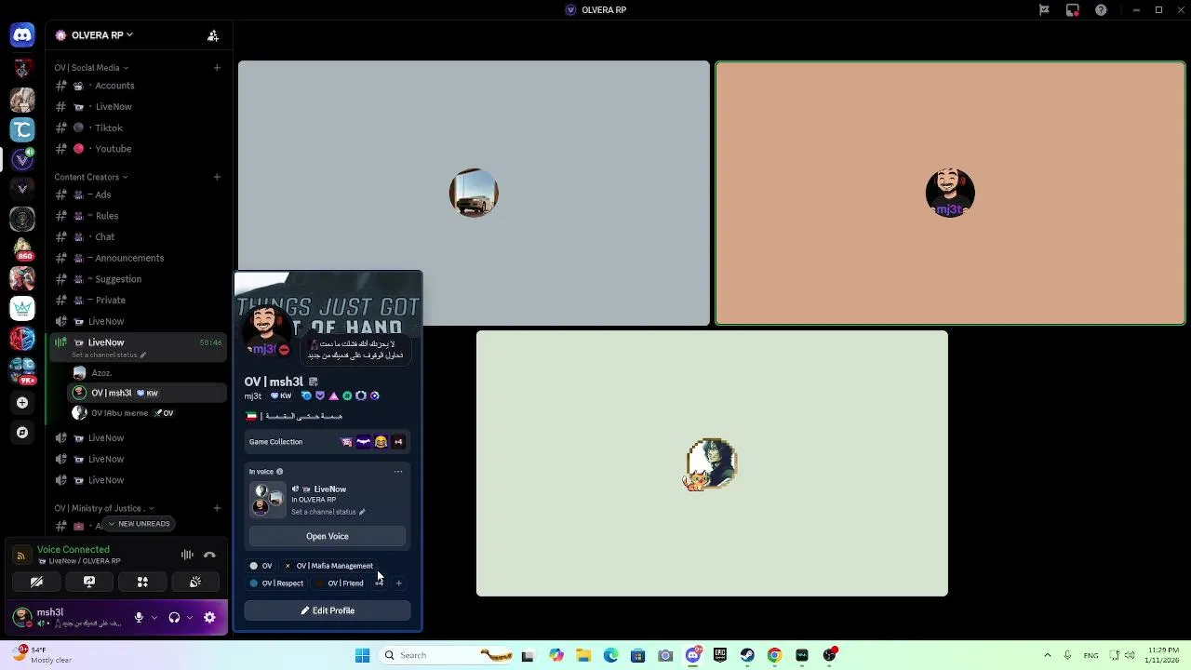Launch an activity from voice panel

click(142, 582)
